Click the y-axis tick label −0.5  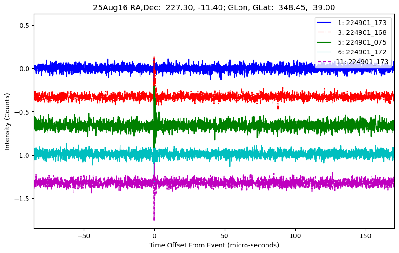tap(22, 112)
